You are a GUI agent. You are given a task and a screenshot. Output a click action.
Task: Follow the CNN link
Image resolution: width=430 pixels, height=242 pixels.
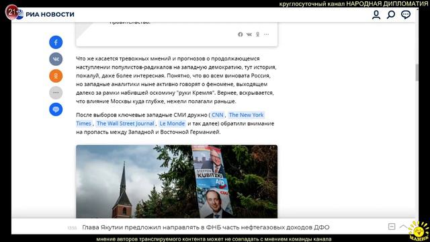click(218, 115)
